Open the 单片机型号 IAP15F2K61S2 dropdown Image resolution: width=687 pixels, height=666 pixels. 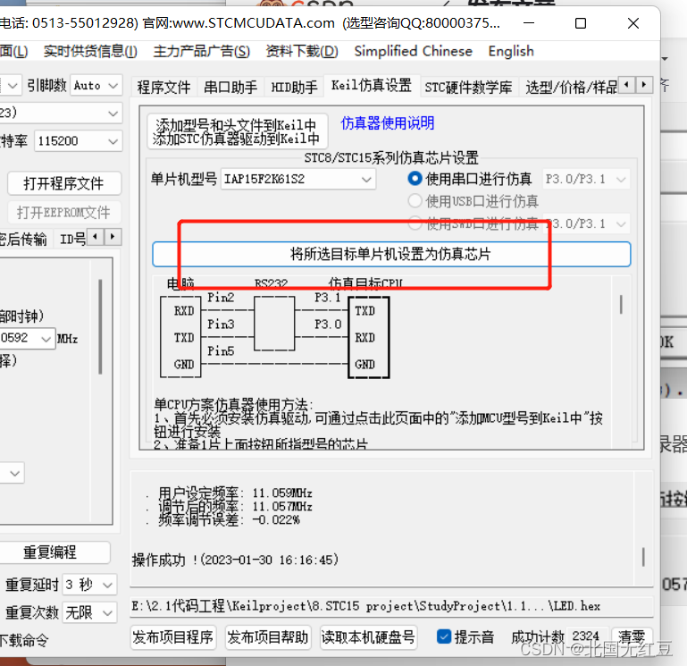(297, 179)
